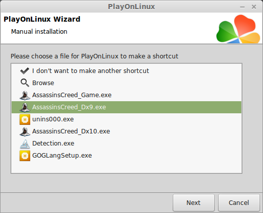Cancel the installation wizard
Screen dimensions: 263x213
239,202
